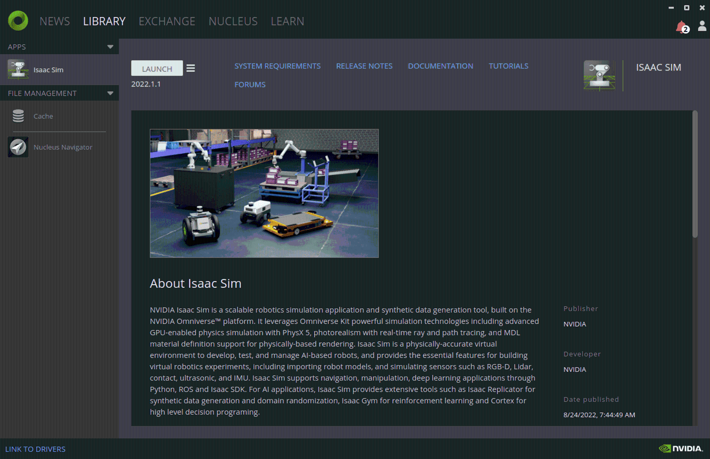Viewport: 710px width, 459px height.
Task: Open the EXCHANGE tab
Action: [167, 21]
